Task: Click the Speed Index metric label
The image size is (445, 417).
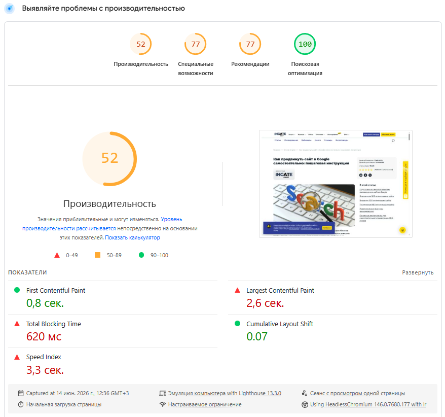Action: coord(44,357)
